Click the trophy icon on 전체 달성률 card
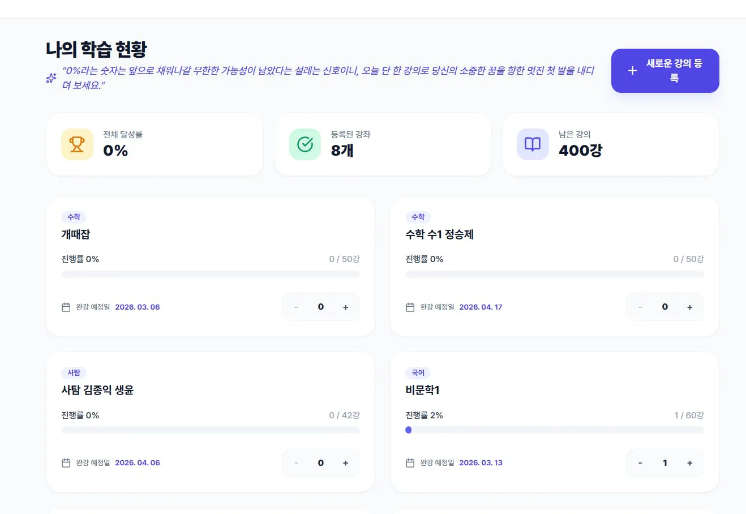The width and height of the screenshot is (746, 514). click(x=77, y=144)
